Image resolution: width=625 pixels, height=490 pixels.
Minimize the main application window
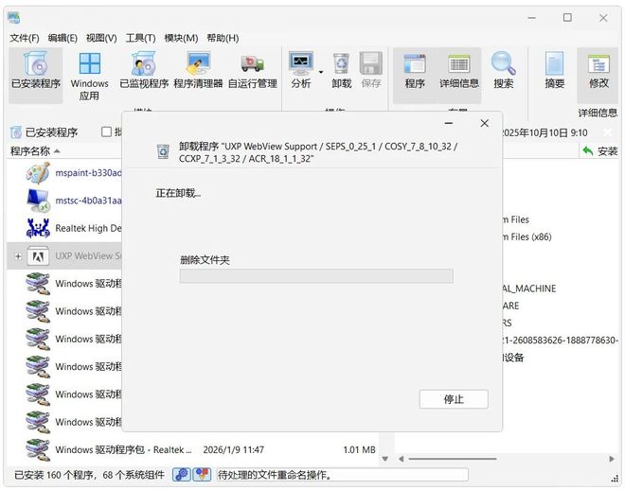point(532,18)
